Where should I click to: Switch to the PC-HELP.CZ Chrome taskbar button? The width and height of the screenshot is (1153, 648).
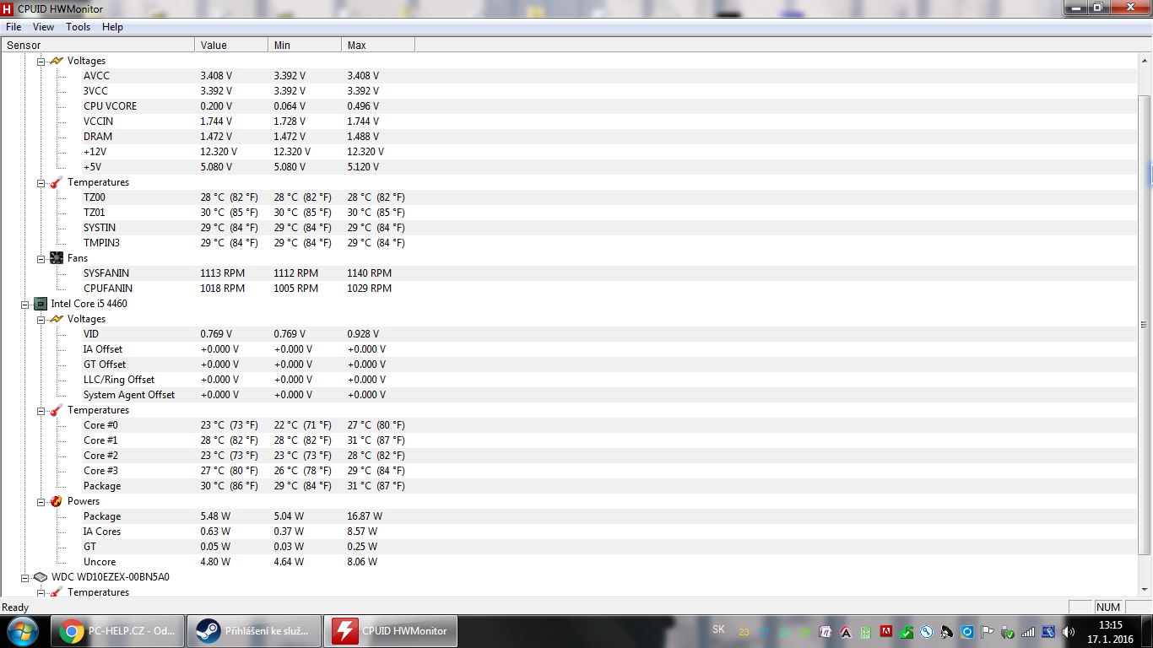point(118,630)
